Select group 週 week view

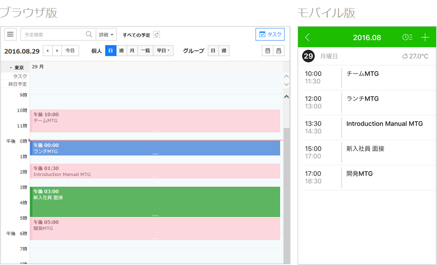pyautogui.click(x=224, y=51)
